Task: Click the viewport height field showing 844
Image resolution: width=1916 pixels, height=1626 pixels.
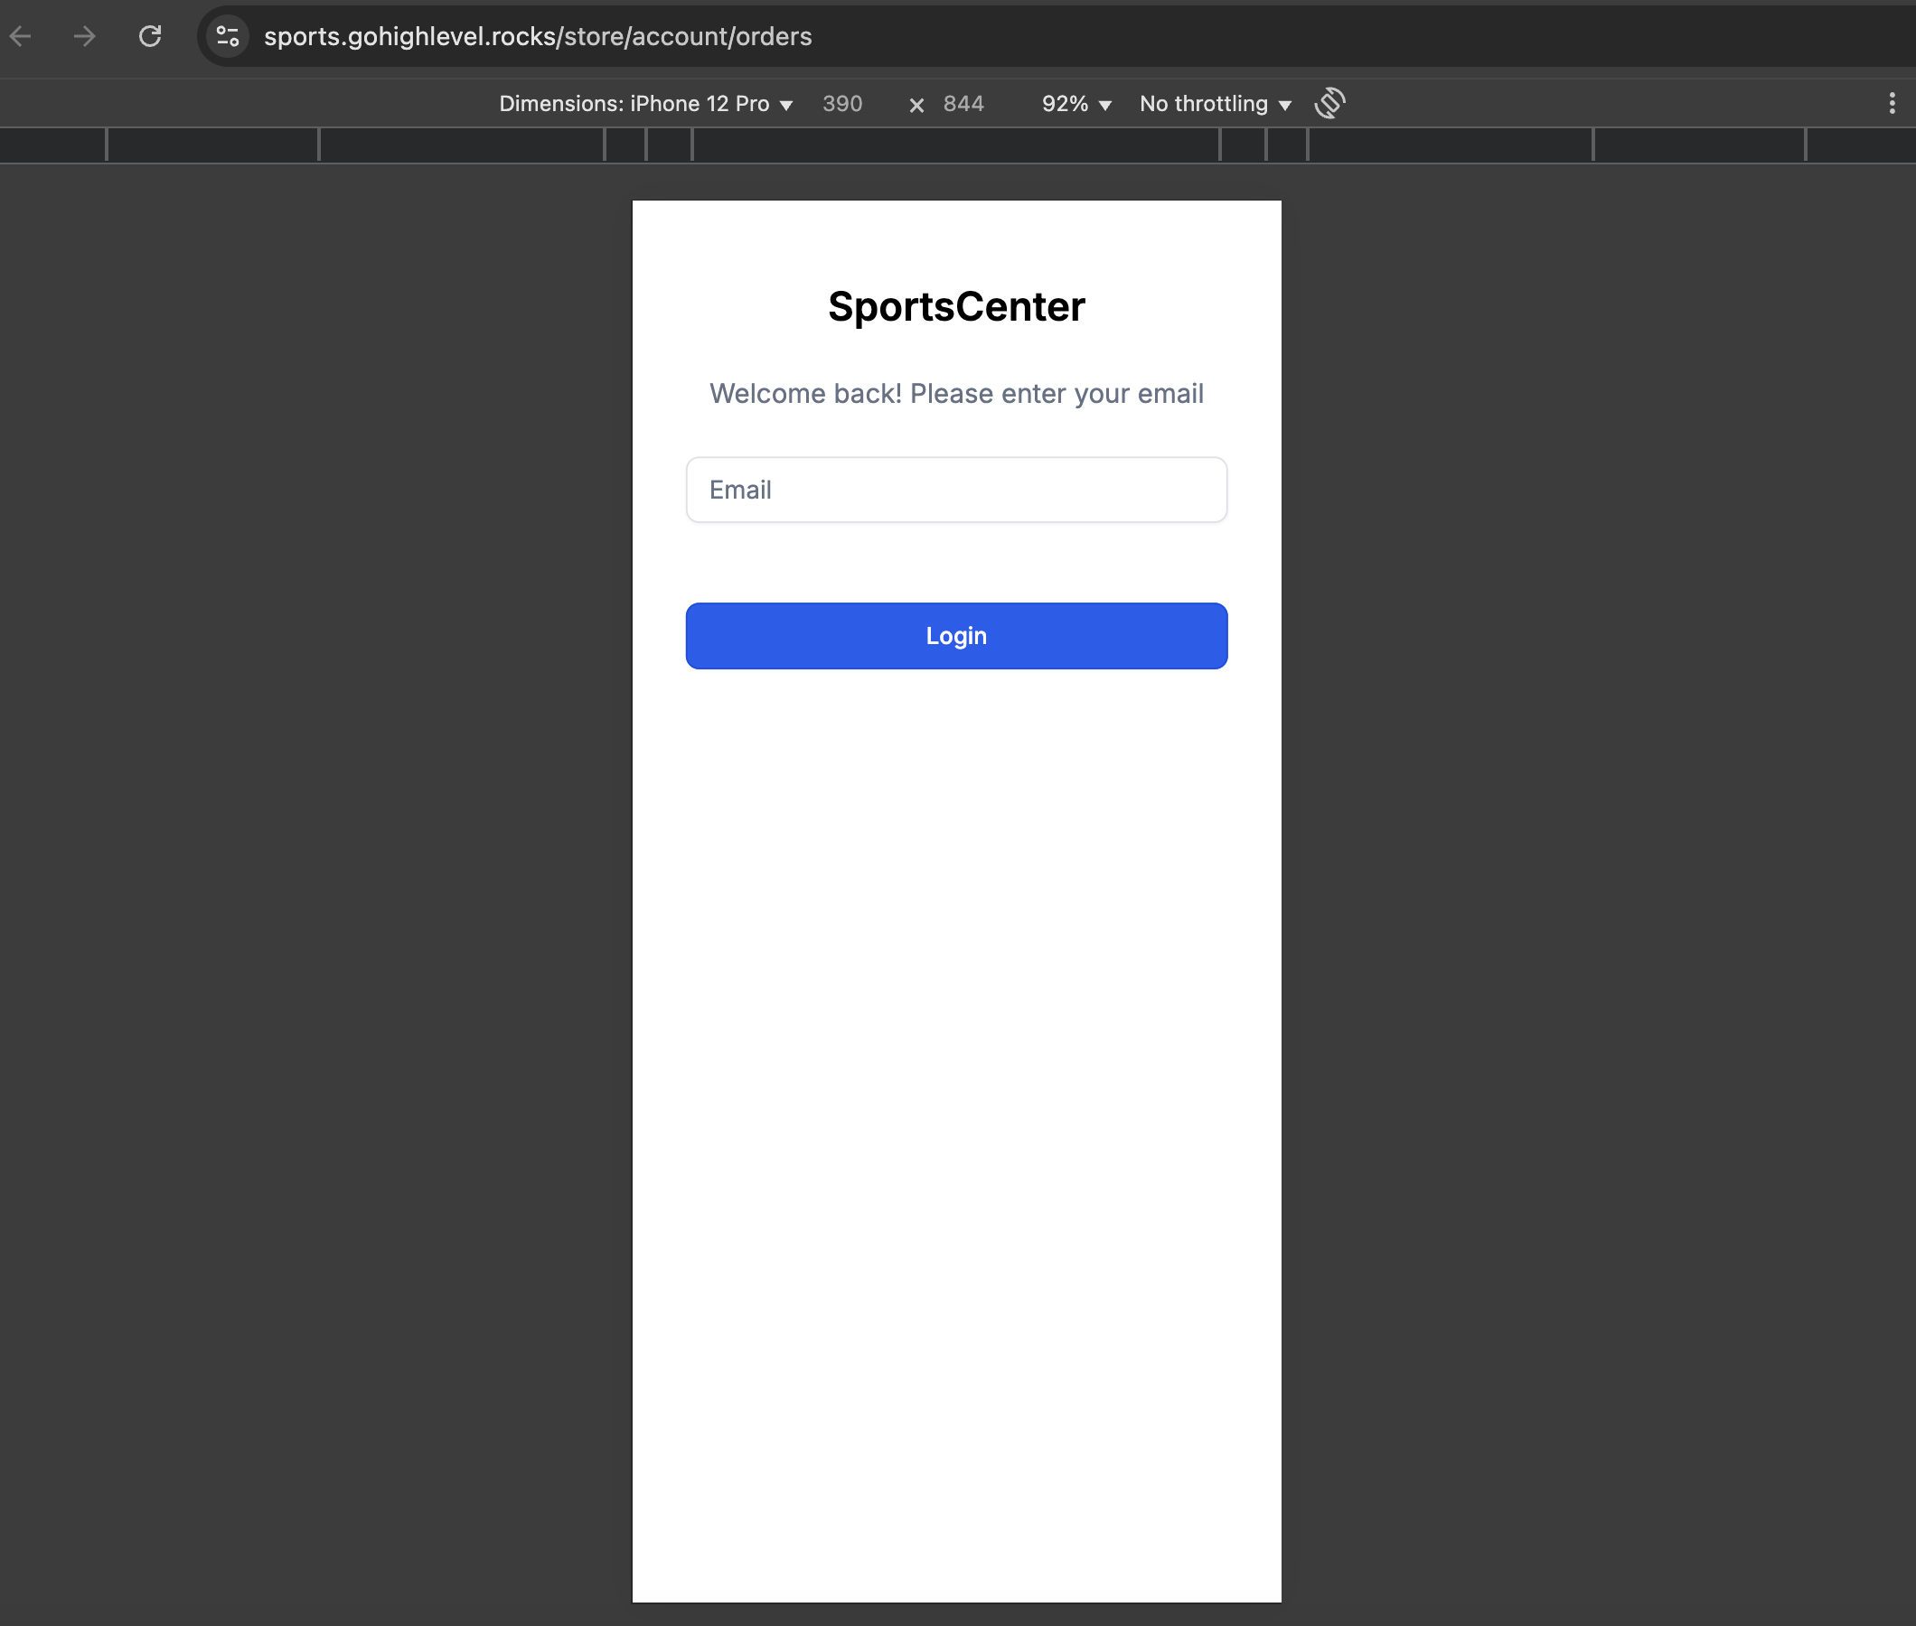Action: pyautogui.click(x=963, y=104)
